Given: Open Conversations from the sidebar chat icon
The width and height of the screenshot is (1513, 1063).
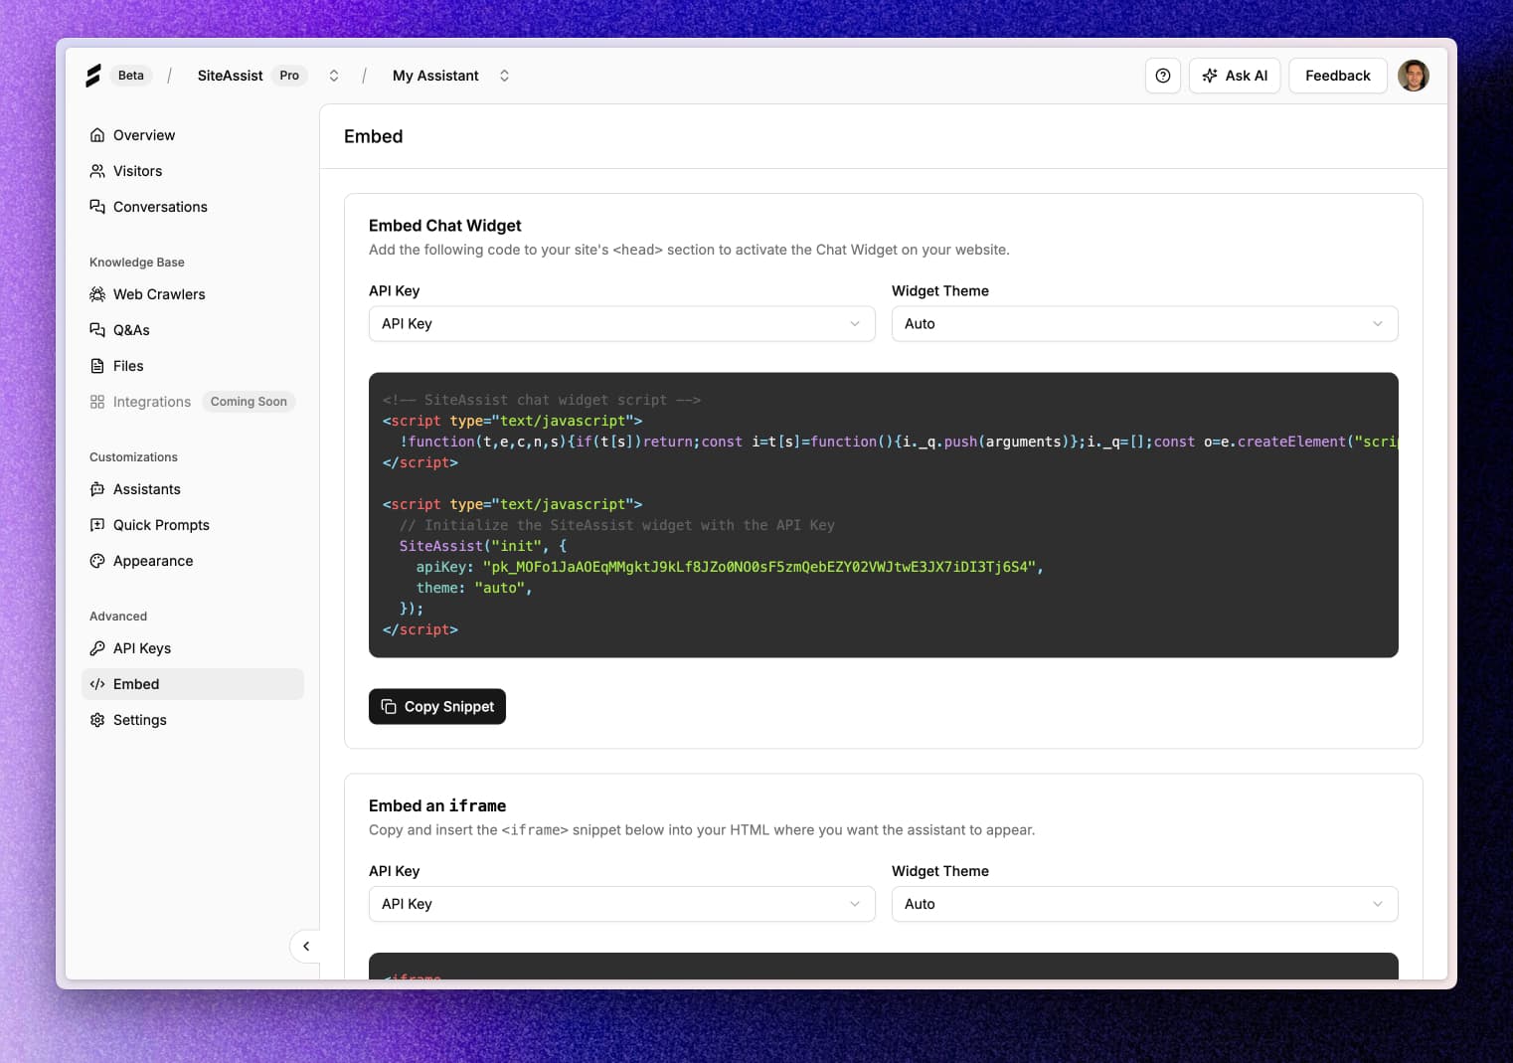Looking at the screenshot, I should coord(97,206).
